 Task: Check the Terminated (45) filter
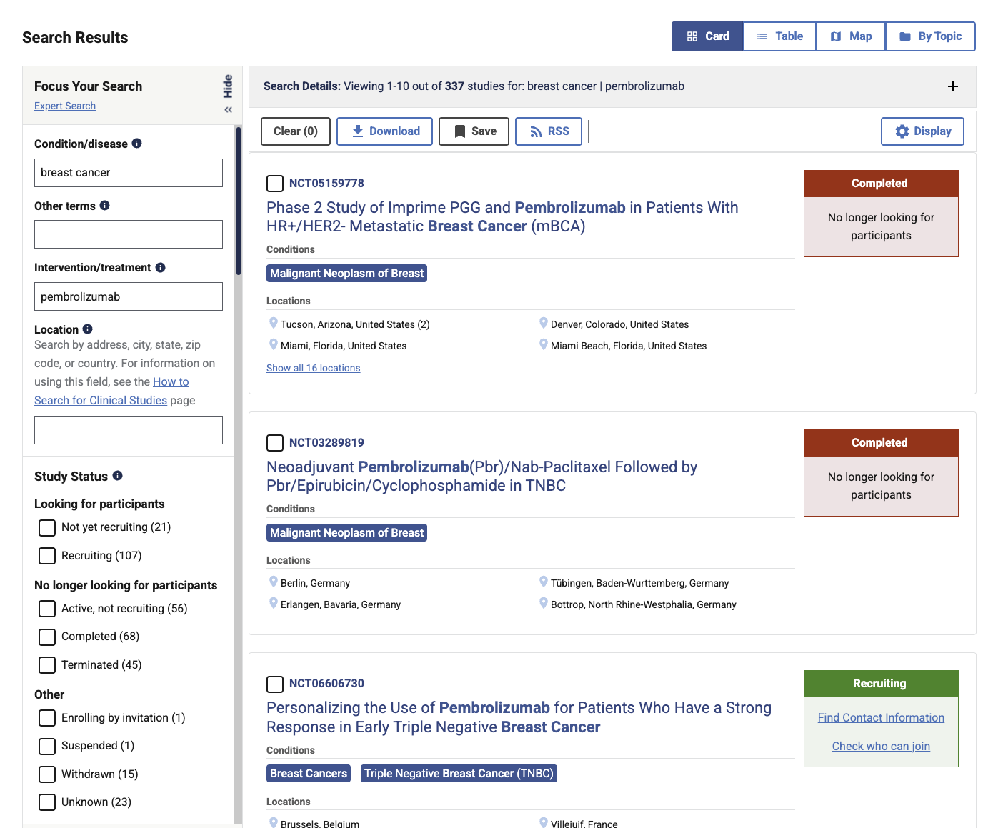click(x=47, y=665)
